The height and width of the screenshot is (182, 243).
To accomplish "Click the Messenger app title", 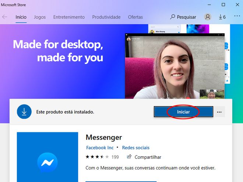I will 104,137.
